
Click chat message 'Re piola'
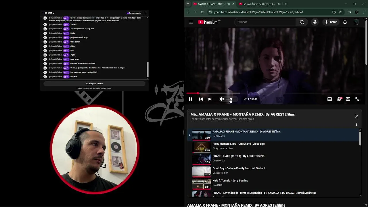74,76
